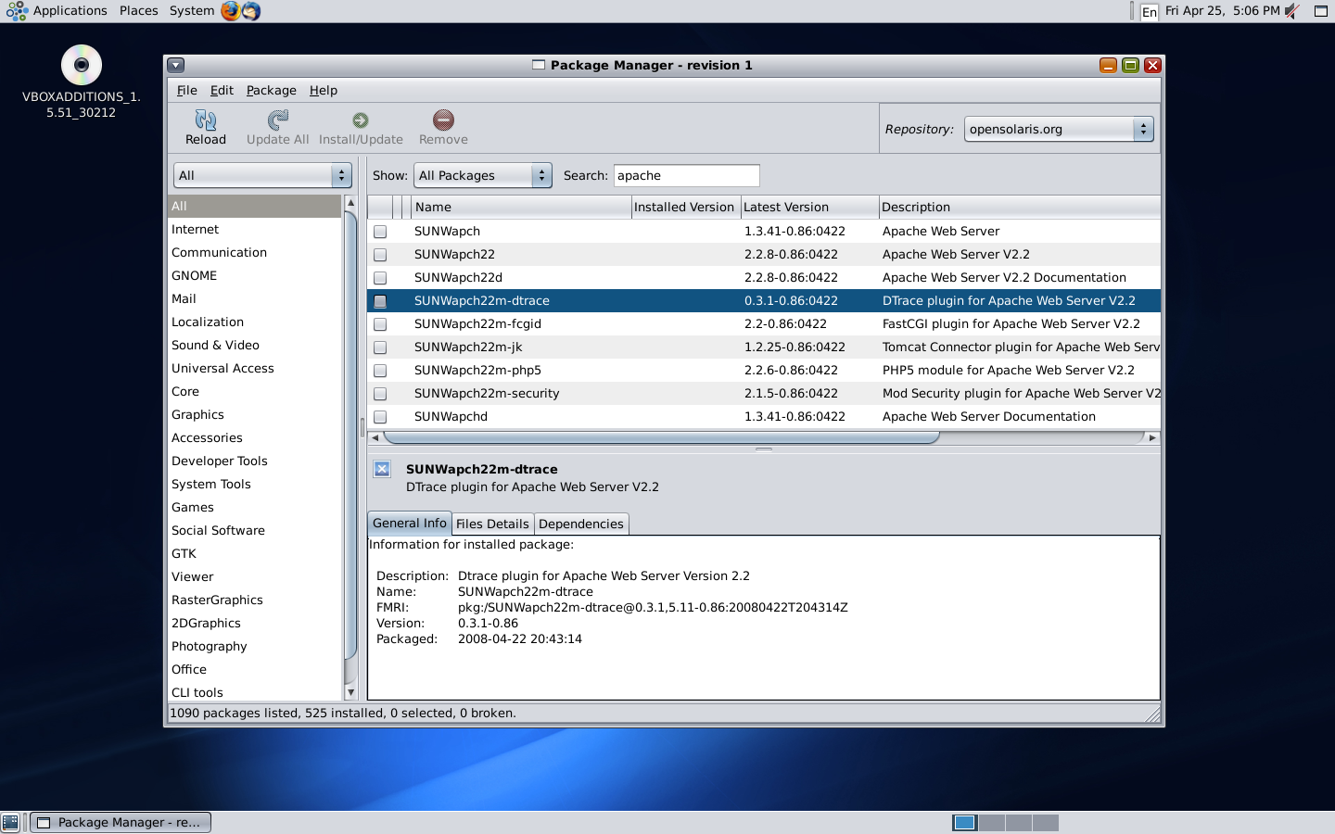Click the En keyboard layout indicator
1335x834 pixels.
[1150, 11]
